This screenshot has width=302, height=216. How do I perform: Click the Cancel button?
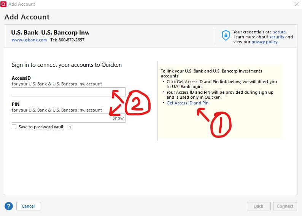coord(28,206)
